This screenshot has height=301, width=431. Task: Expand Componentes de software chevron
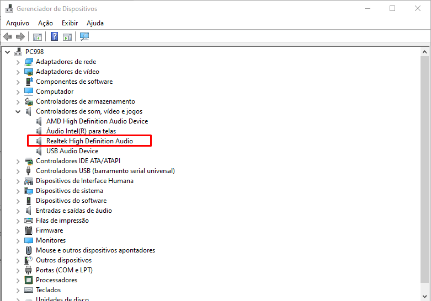pyautogui.click(x=18, y=82)
